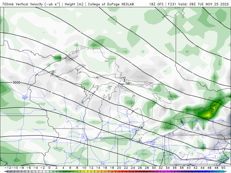This screenshot has height=173, width=231.
Task: Click the Valid: 09Z TUE NOV 25 2025 text
Action: [x=204, y=4]
